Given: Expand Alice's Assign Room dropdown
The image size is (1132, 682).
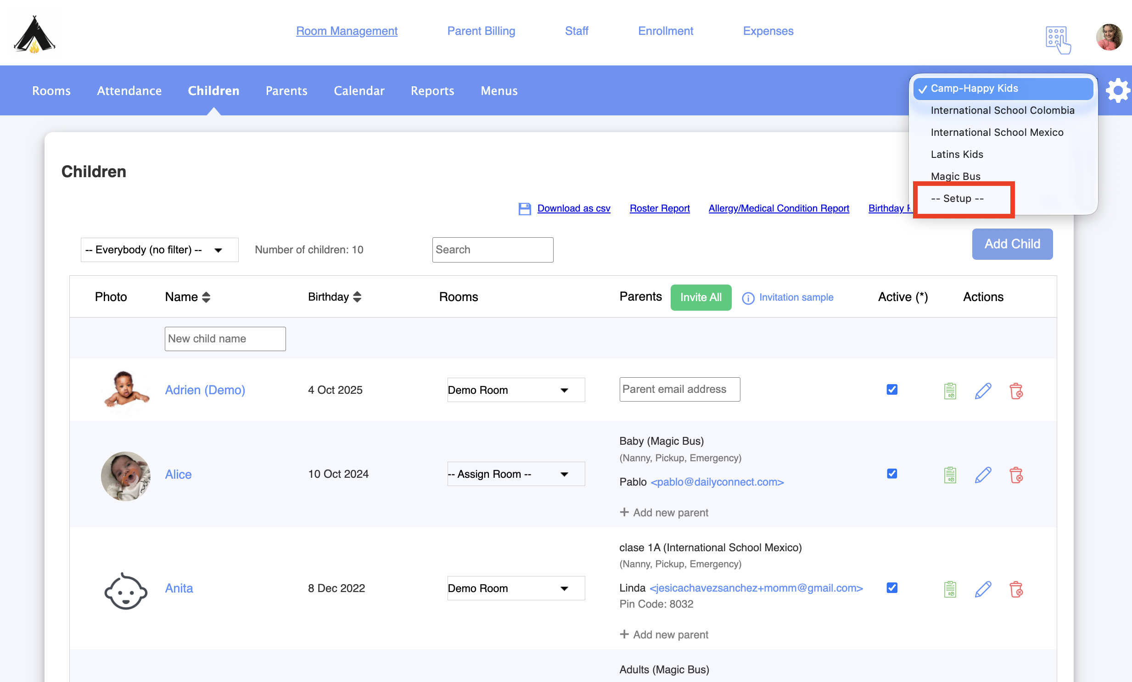Looking at the screenshot, I should pos(516,474).
